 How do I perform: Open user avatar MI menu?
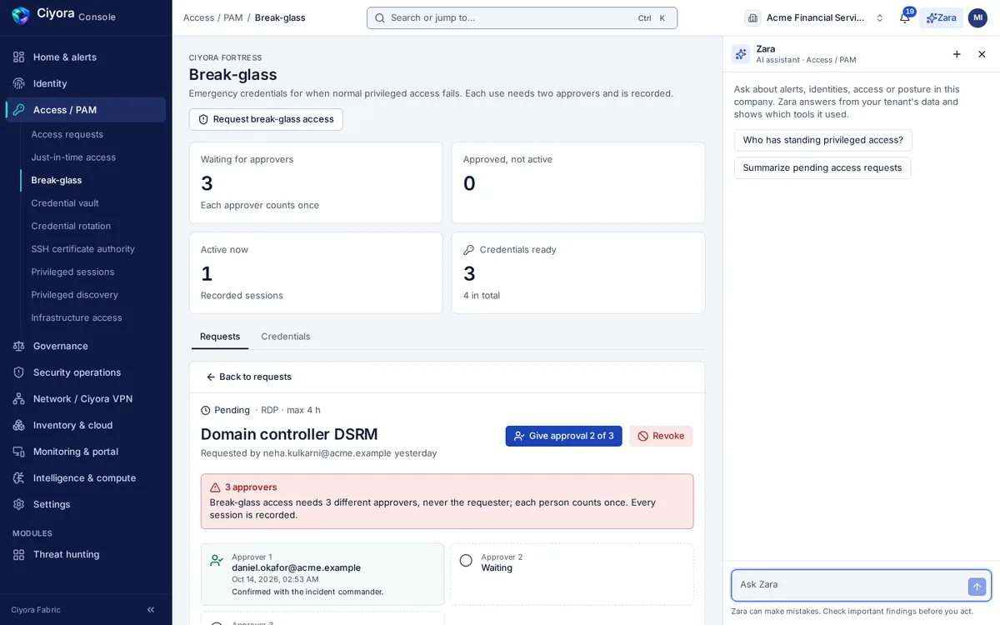977,17
